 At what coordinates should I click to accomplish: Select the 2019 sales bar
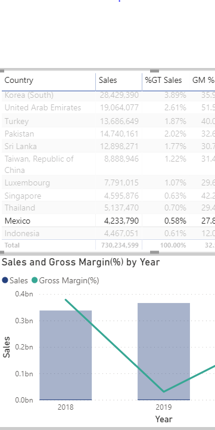[164, 351]
